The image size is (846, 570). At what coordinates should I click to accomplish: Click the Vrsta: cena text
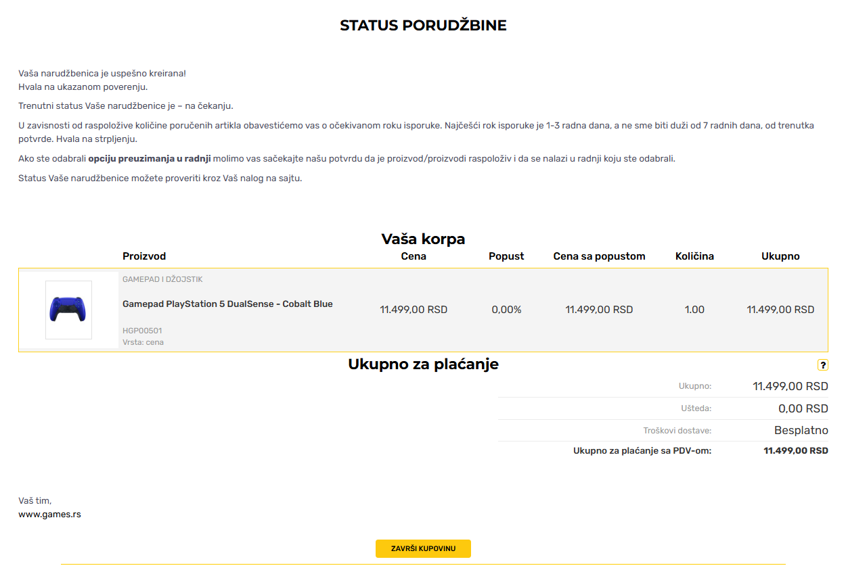143,342
